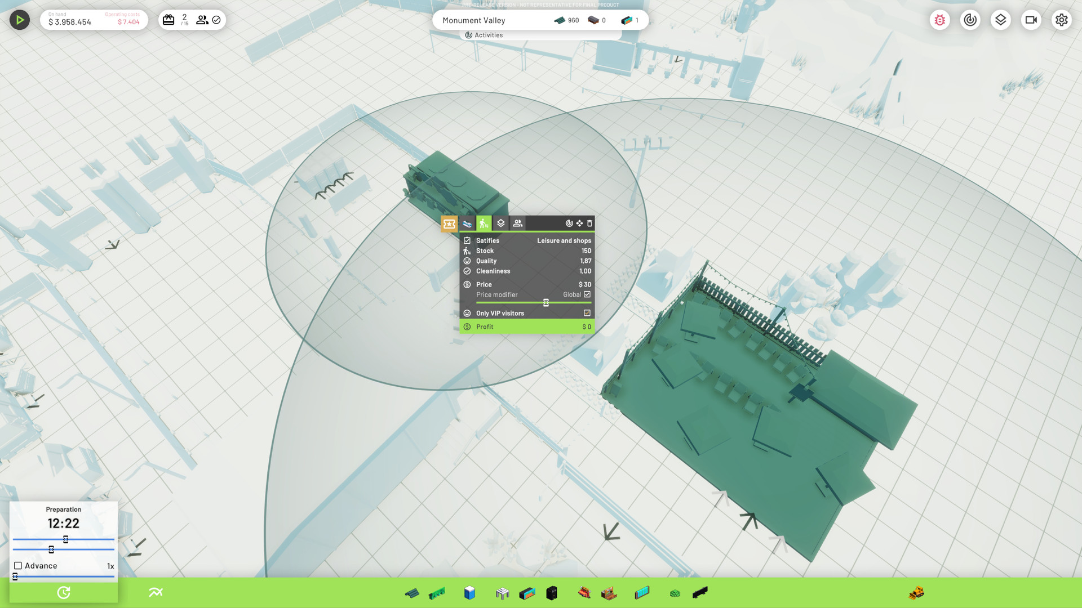Open the statistics trend graph button
1082x608 pixels.
click(156, 592)
